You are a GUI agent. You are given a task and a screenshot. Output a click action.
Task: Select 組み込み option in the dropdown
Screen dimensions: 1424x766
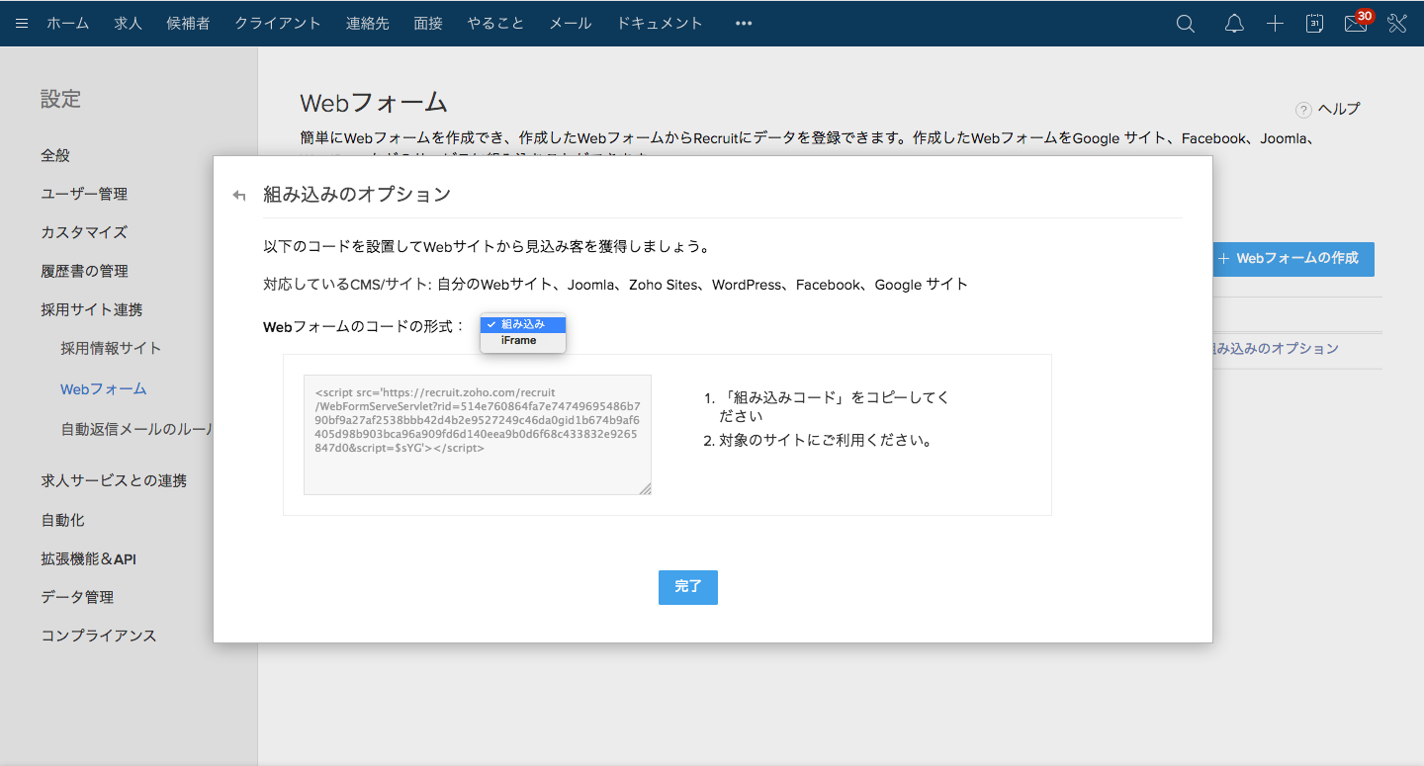(x=522, y=324)
